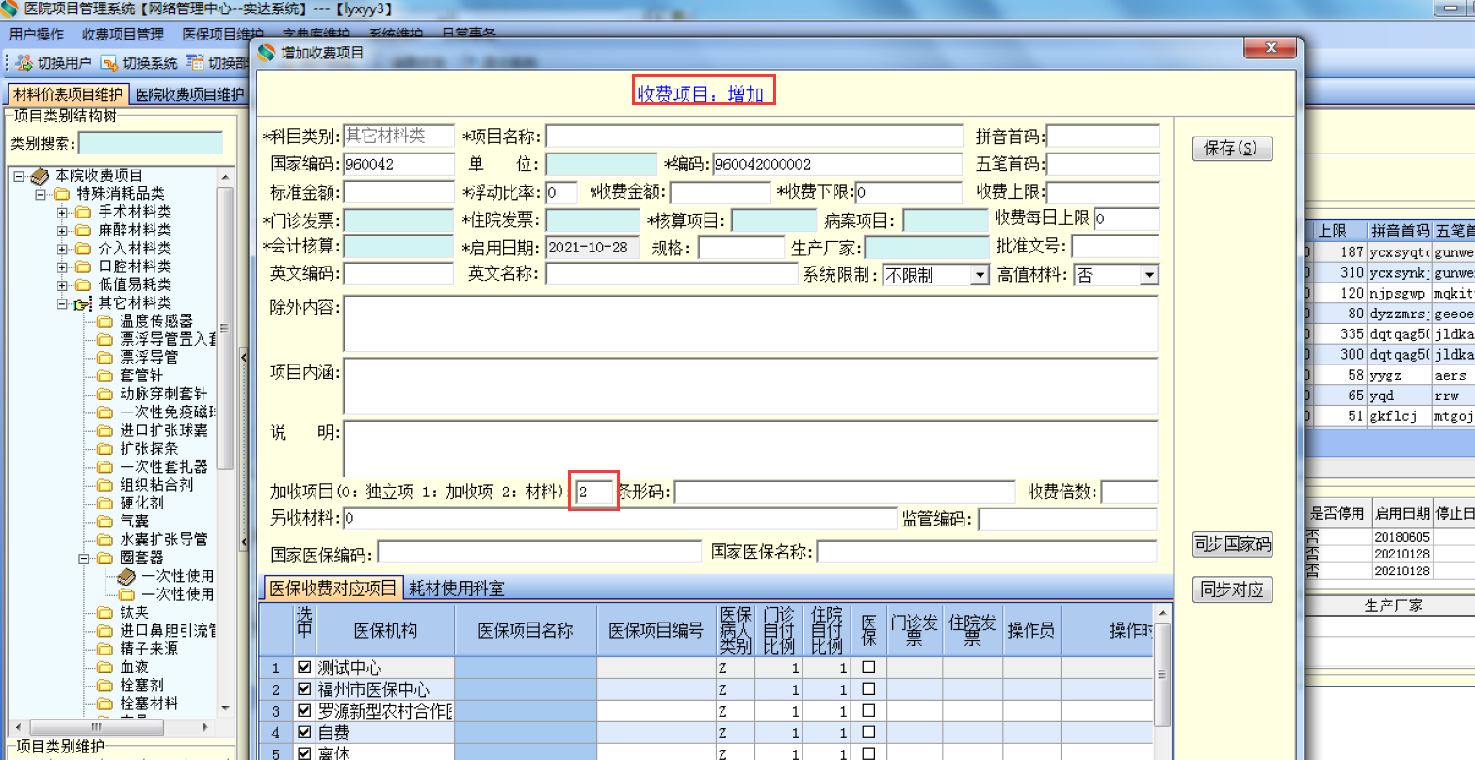Click the folder icon beside 特殊消耗品类
Viewport: 1475px width, 760px height.
coord(62,194)
